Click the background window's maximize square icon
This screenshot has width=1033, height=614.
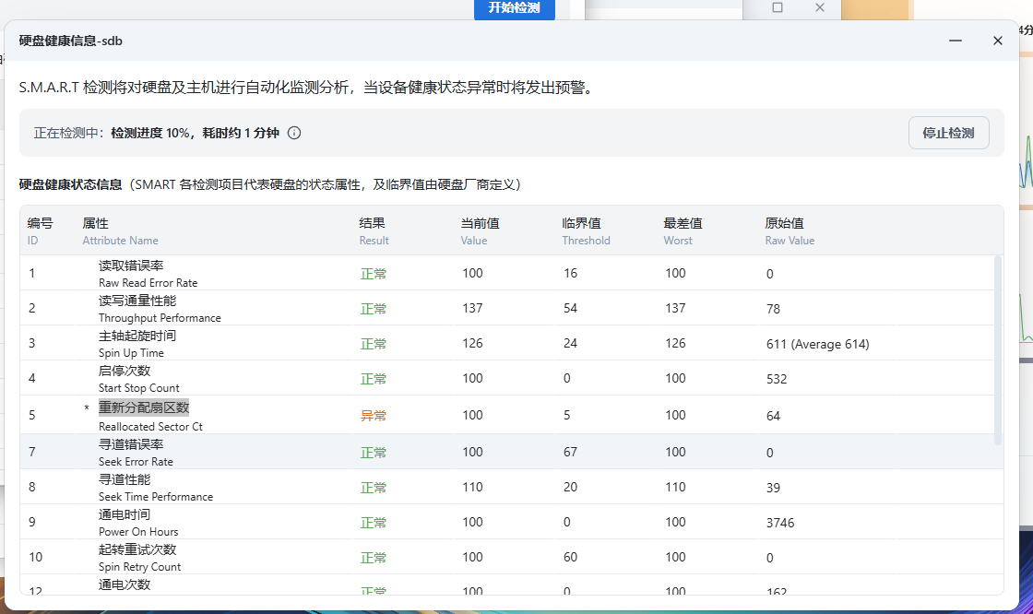pos(777,7)
